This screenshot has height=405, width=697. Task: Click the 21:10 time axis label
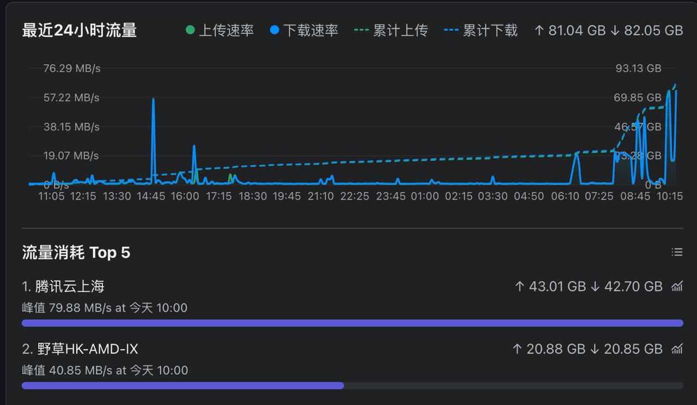pos(321,196)
